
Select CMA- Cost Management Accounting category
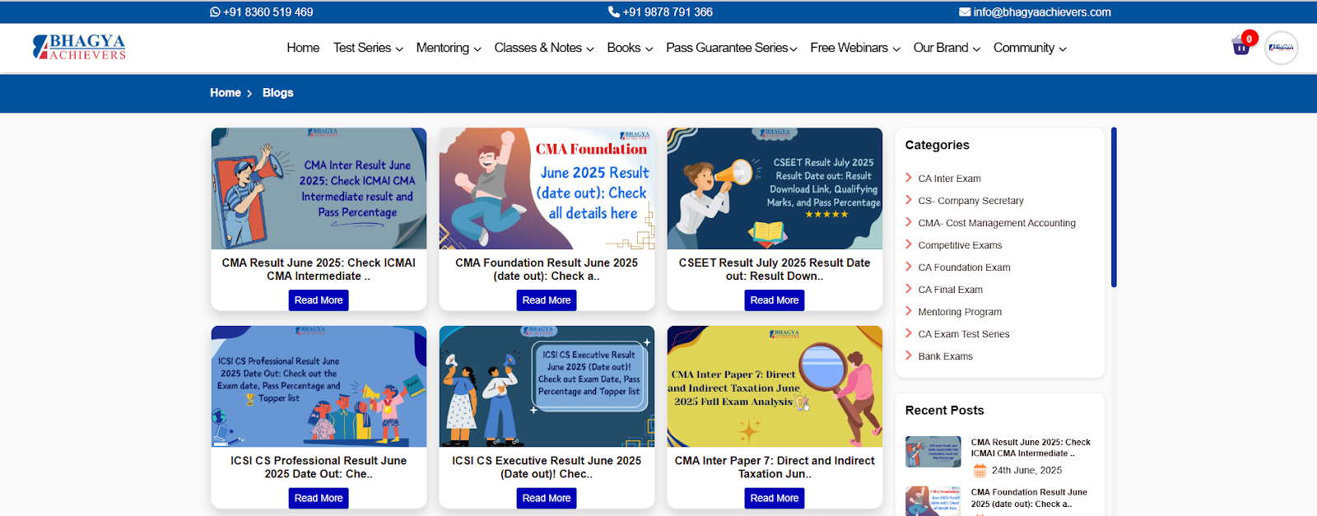click(x=997, y=223)
